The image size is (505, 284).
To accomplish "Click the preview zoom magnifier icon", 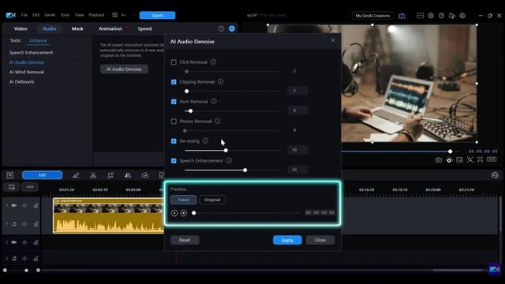I will [470, 160].
